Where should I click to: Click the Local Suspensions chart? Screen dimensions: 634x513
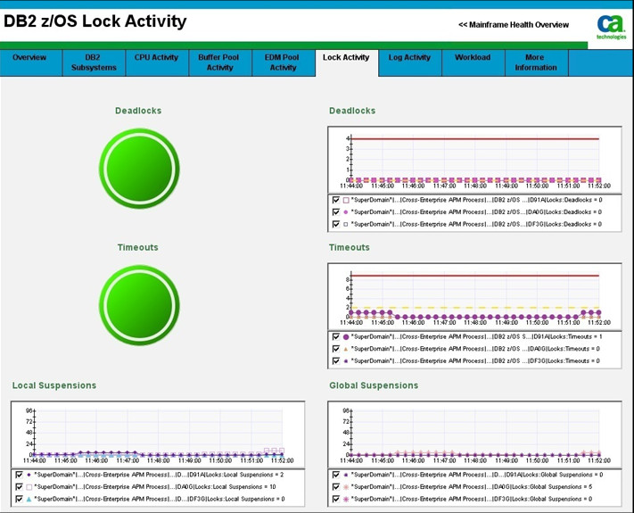(158, 434)
